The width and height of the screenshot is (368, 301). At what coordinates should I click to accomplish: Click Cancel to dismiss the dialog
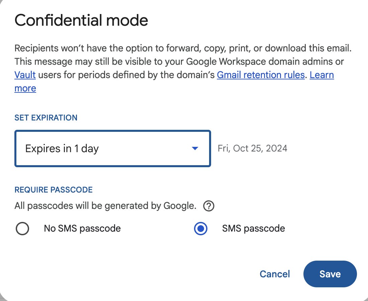coord(274,274)
